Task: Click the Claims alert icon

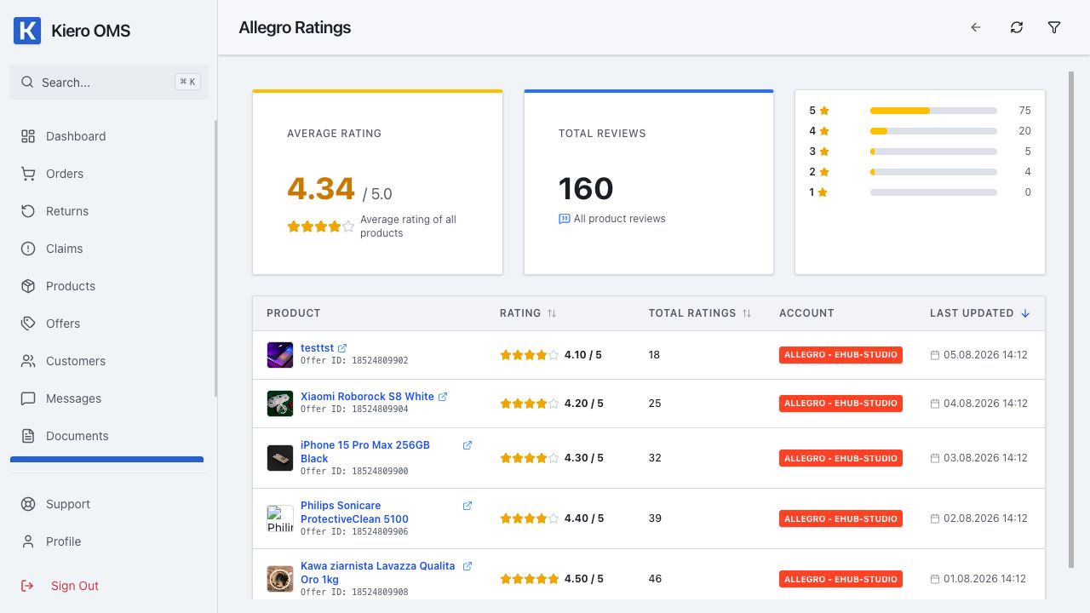Action: pos(28,249)
